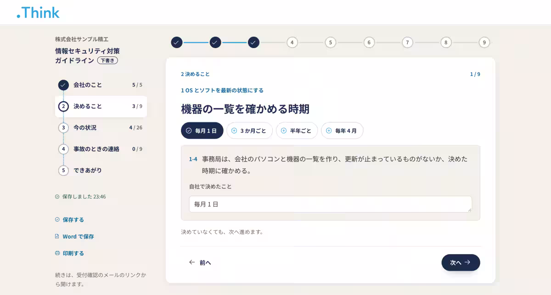Click the 下書き draft badge
Screen dimensions: 551x295
click(107, 60)
